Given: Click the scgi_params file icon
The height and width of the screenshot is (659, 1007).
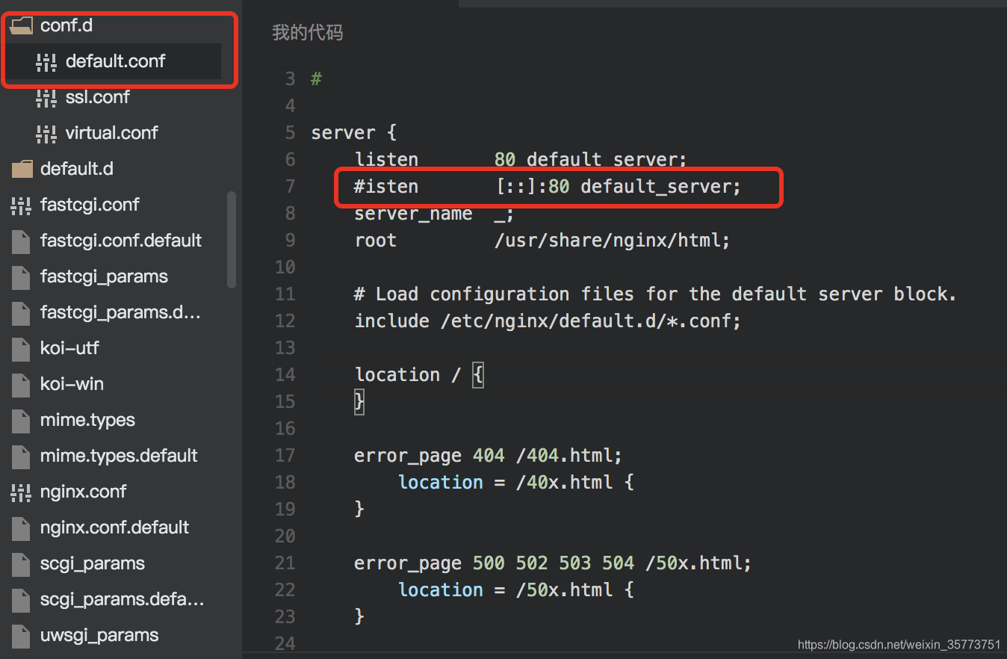Looking at the screenshot, I should pos(21,563).
